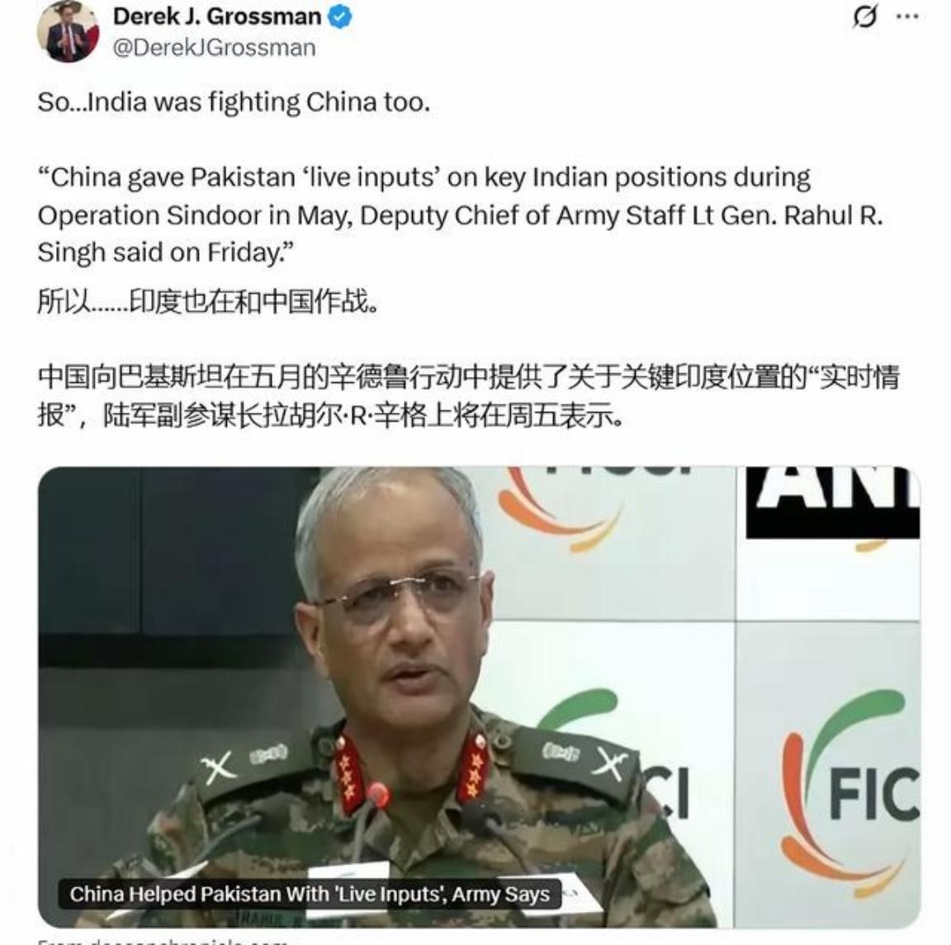The height and width of the screenshot is (945, 951).
Task: Click the blue verified badge
Action: 339,17
